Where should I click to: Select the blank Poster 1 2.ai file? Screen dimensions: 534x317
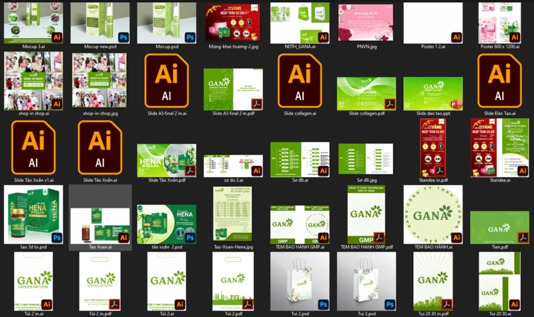click(x=433, y=23)
